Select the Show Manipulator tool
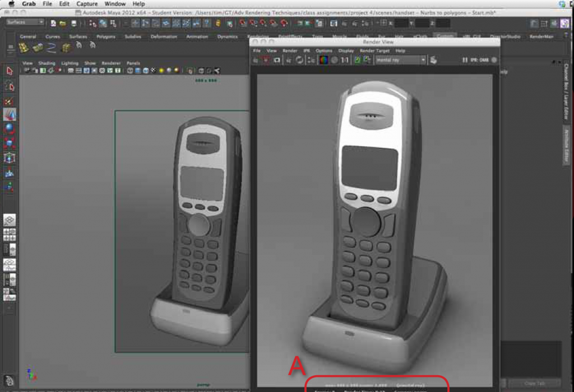Viewport: 574px width, 392px height. [8, 158]
